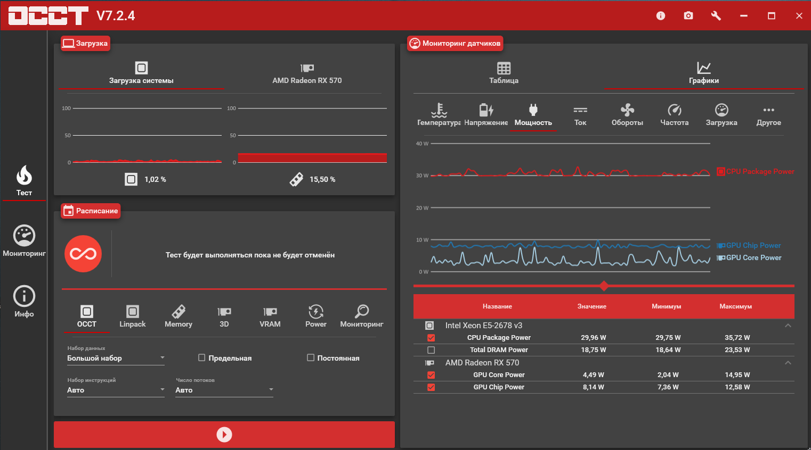Collapse the Intel Xeon E5-2678 v3 group
811x450 pixels.
point(788,326)
